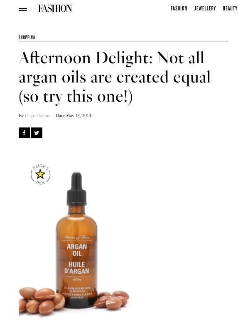Open author Paige Dzenis profile link
Screen dimensions: 243x322
[x=37, y=116]
